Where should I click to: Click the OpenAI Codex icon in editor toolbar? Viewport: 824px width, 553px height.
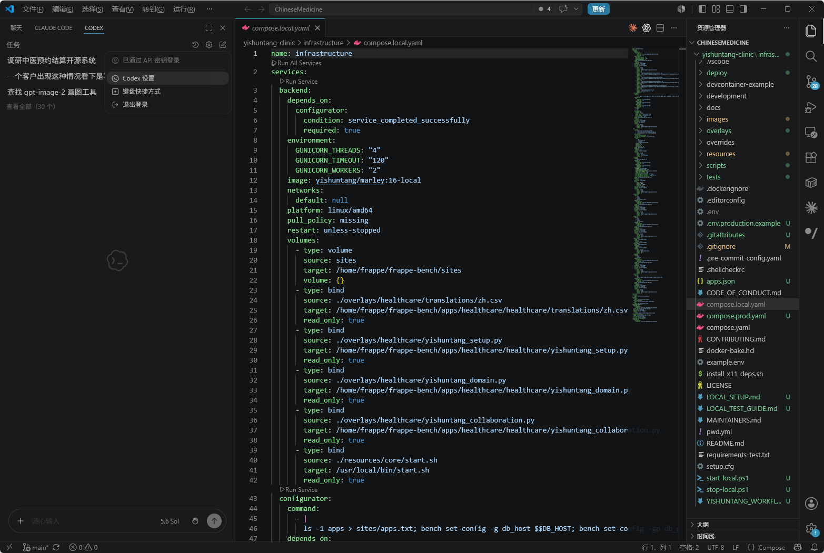[x=647, y=28]
